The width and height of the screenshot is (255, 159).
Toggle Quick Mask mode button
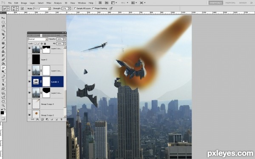coord(3,119)
